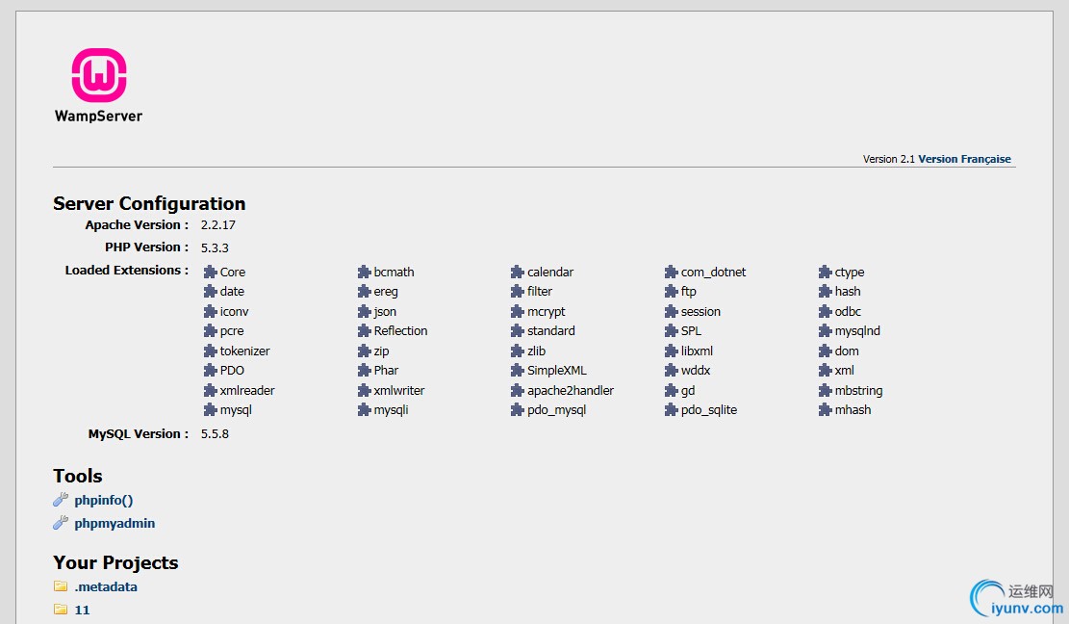Click the Apache version number 2.2.17

(218, 224)
